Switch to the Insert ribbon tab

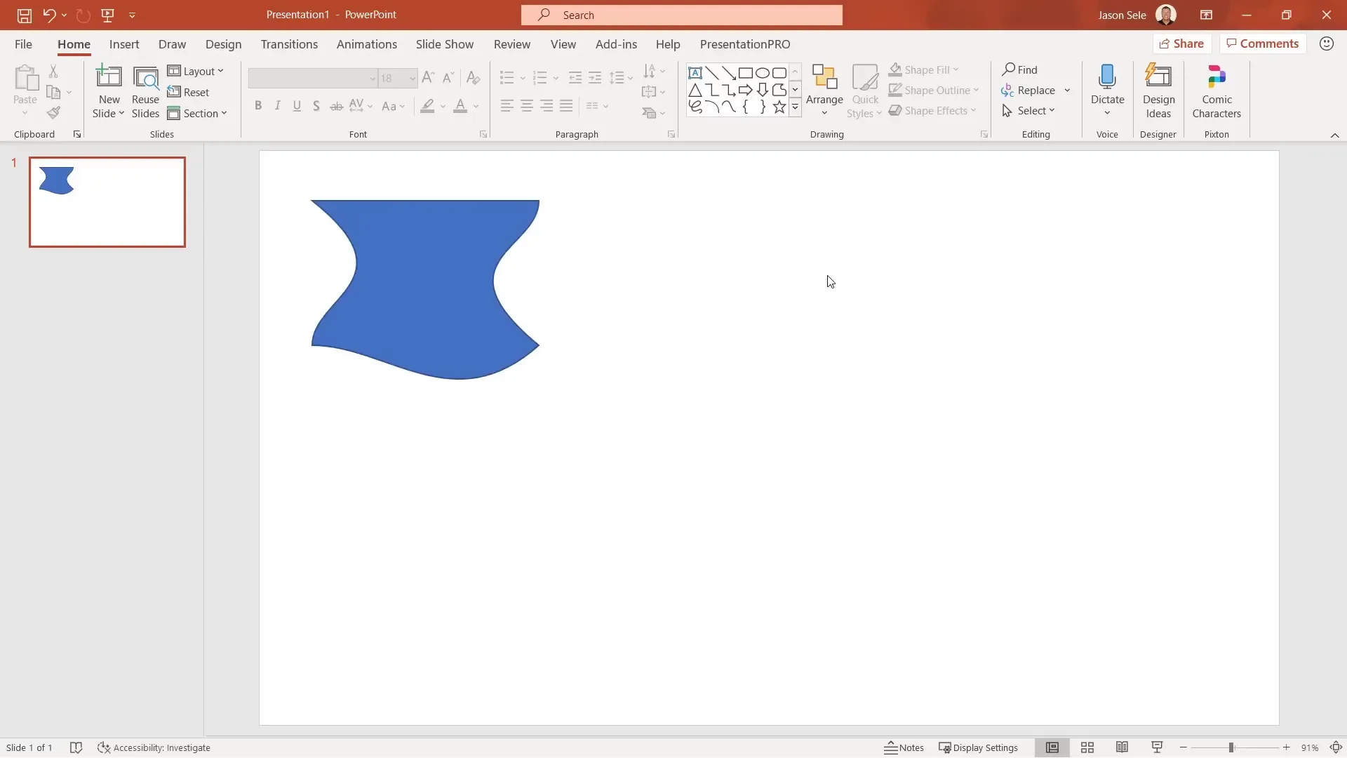coord(124,44)
